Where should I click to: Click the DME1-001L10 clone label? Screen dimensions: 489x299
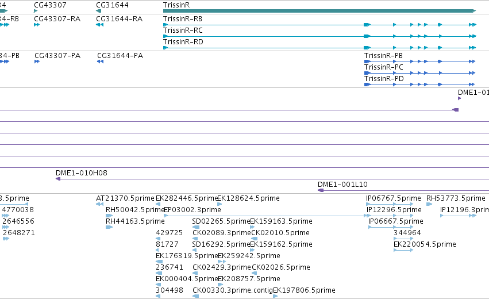342,185
